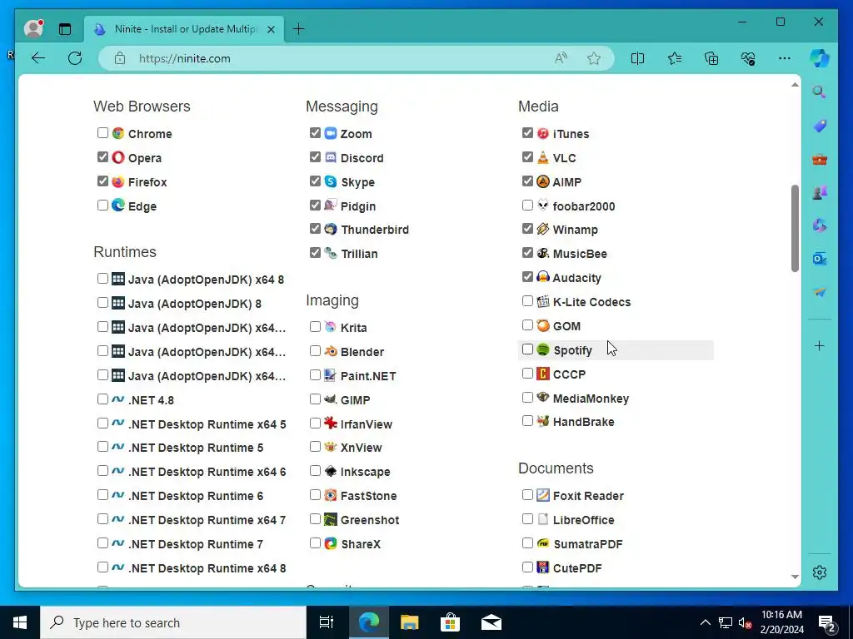Click the page vertical scrollbar thumb

point(795,228)
